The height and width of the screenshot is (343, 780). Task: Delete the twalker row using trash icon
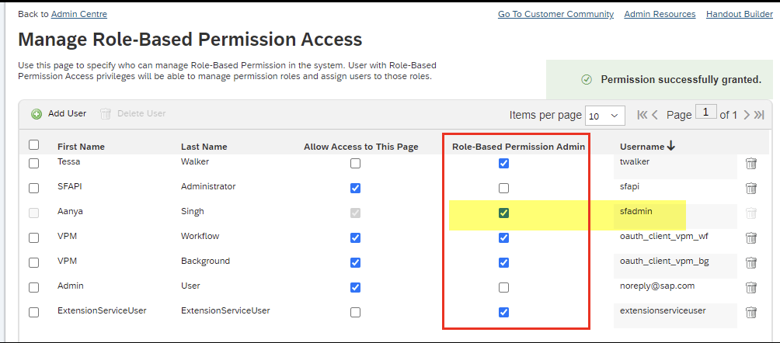point(751,164)
